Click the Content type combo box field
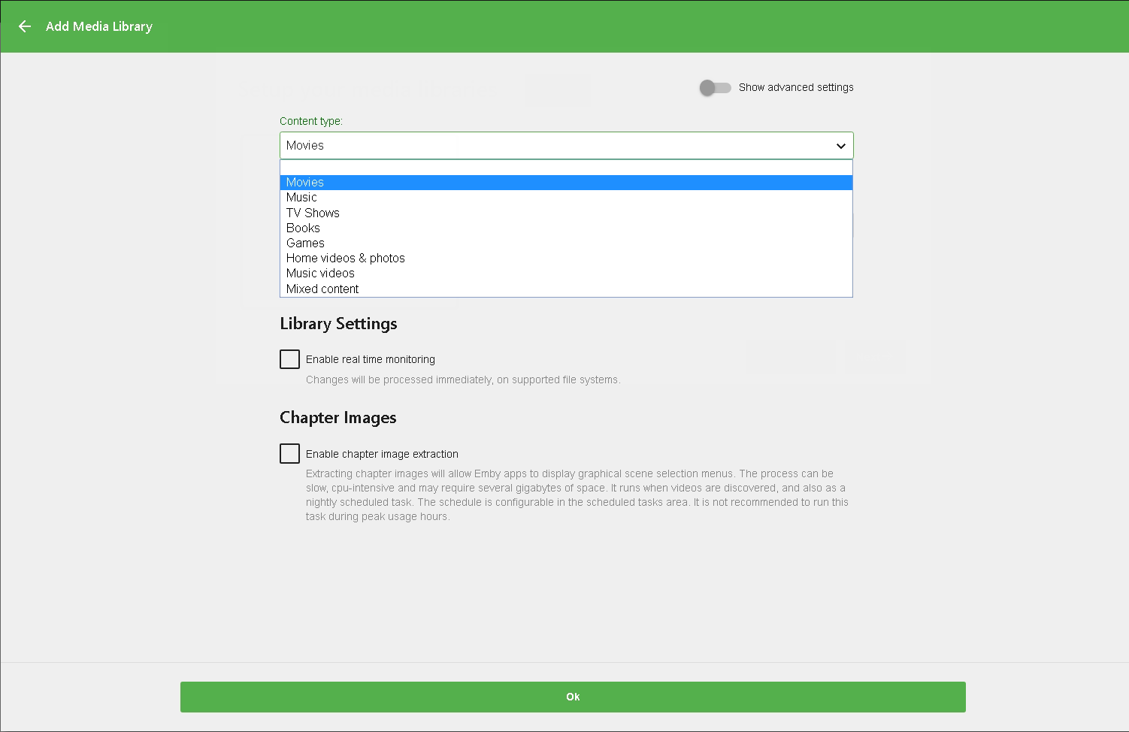This screenshot has width=1129, height=732. point(556,146)
